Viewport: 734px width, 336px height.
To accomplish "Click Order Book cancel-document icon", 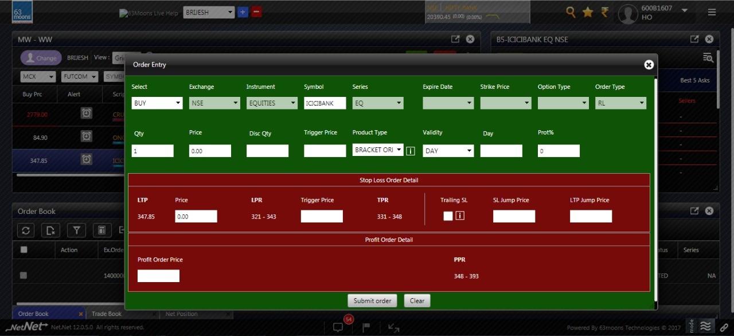I will click(x=51, y=230).
